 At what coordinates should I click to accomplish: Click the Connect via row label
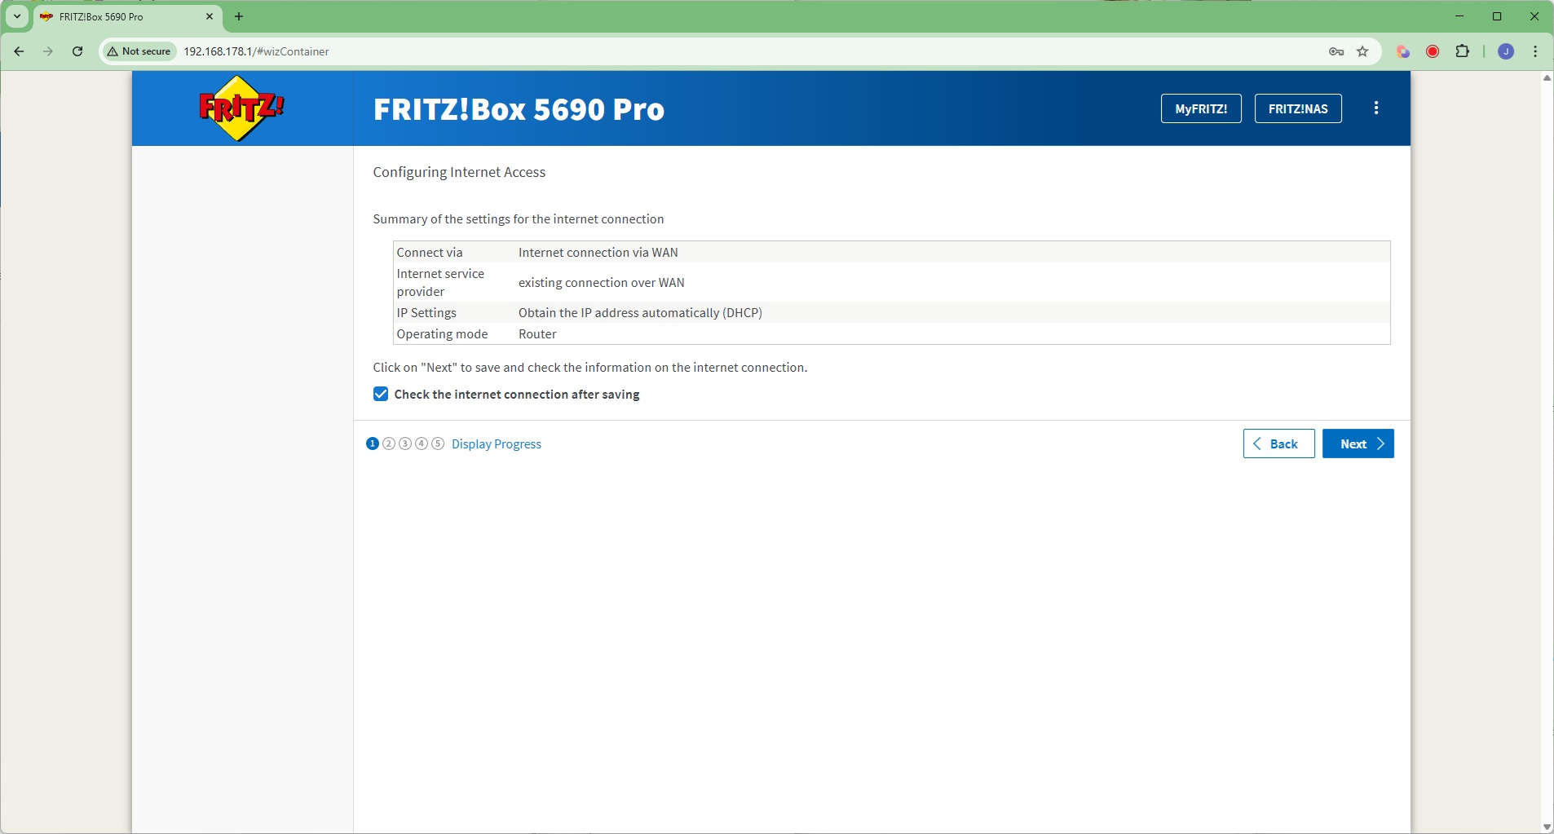coord(430,253)
